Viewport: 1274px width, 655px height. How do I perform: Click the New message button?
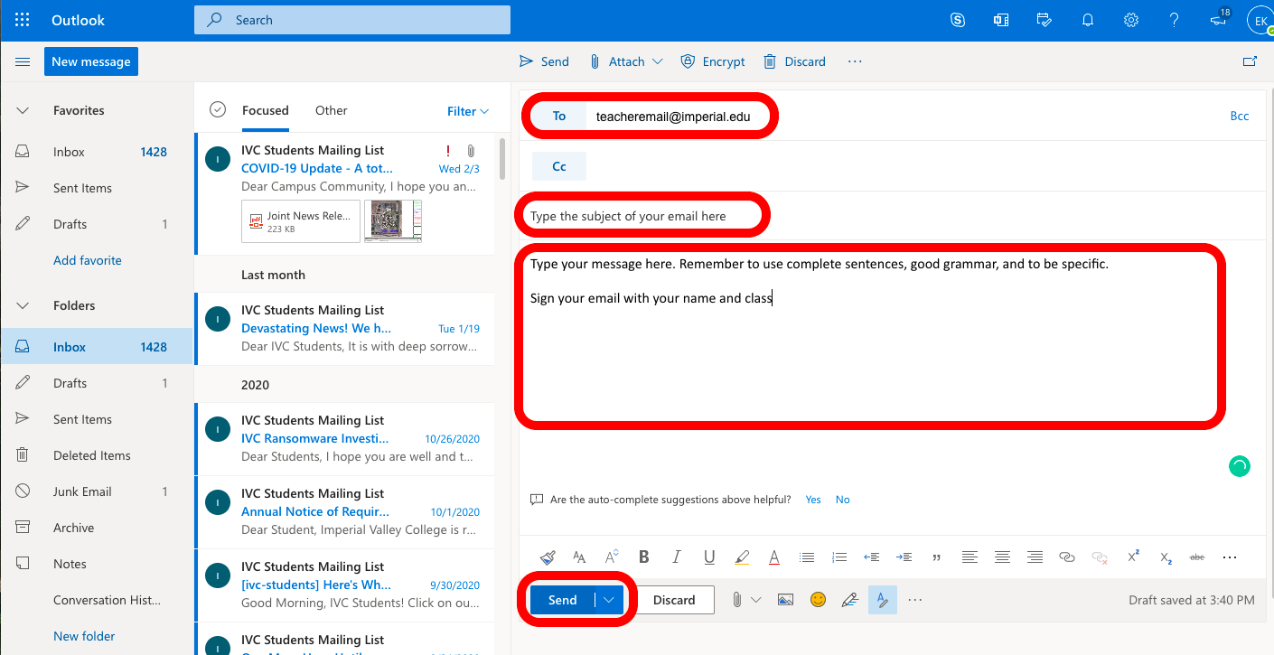click(x=91, y=61)
